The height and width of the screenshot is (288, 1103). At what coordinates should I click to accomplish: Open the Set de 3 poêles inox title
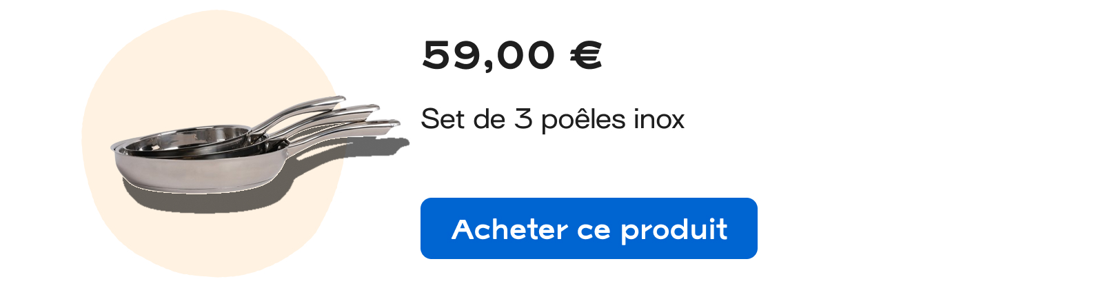tap(552, 119)
